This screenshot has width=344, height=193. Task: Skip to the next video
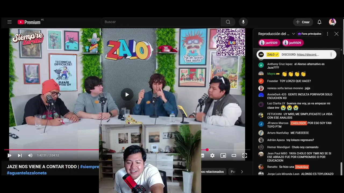(20, 155)
